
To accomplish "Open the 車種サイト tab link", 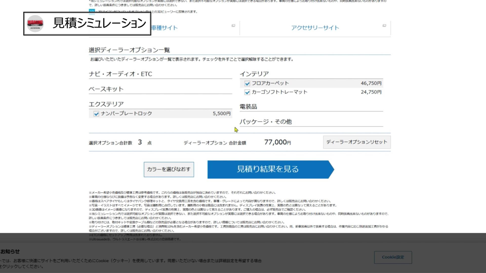I will point(165,28).
